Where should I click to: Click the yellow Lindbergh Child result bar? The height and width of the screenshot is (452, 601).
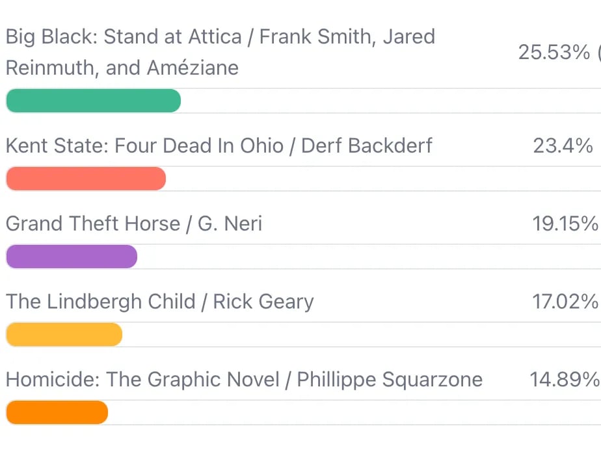click(64, 334)
